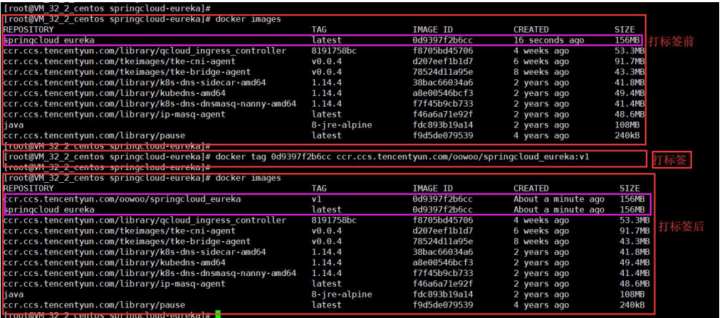The image size is (722, 318).
Task: Click TAG header in the second listing
Action: (319, 189)
